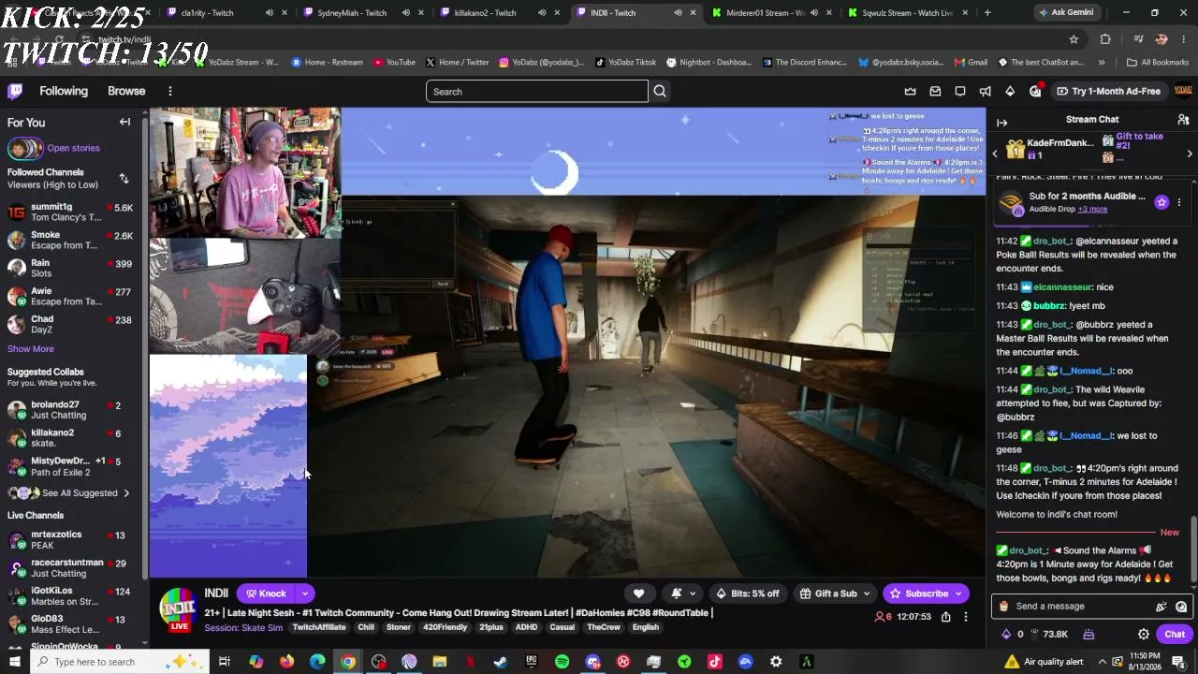Open the Twitch top nav three-dot menu

(x=169, y=91)
